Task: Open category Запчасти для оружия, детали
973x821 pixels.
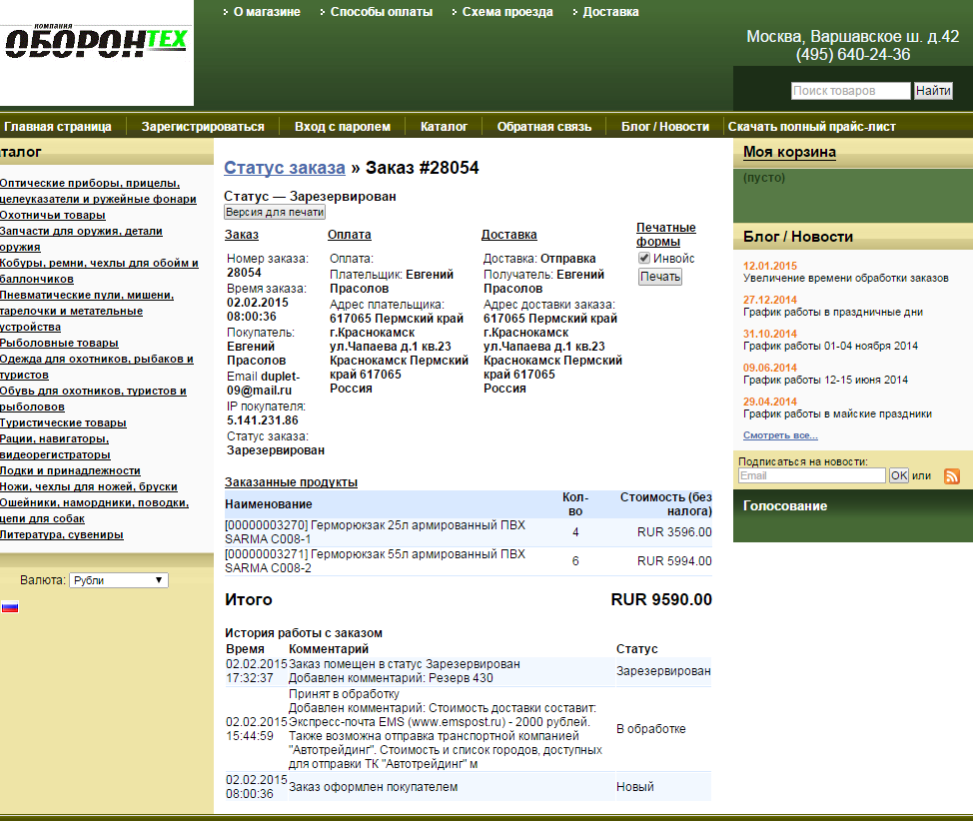Action: [x=81, y=239]
